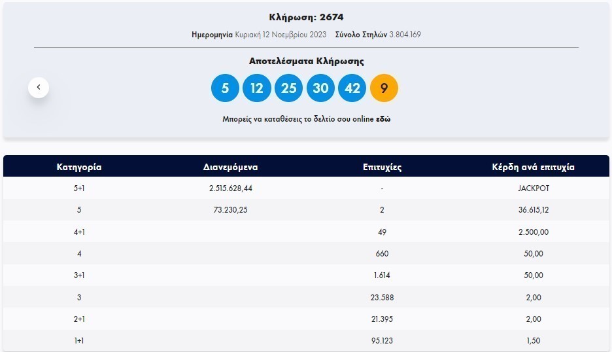Viewport: 612px width, 352px height.
Task: Click the JACKPOT cell in the table
Action: [533, 188]
